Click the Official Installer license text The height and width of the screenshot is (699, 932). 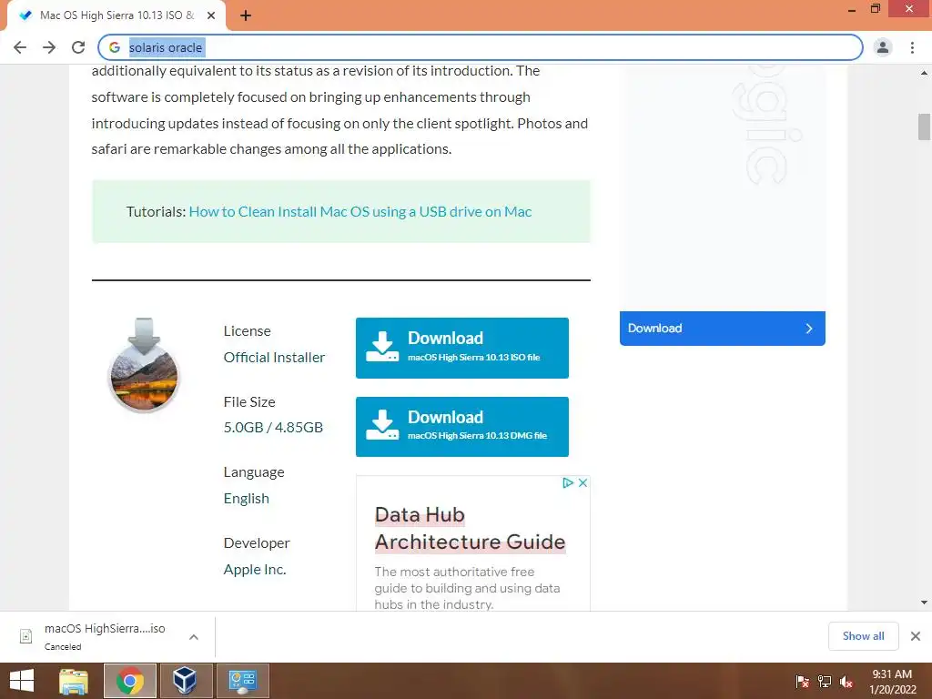coord(274,357)
